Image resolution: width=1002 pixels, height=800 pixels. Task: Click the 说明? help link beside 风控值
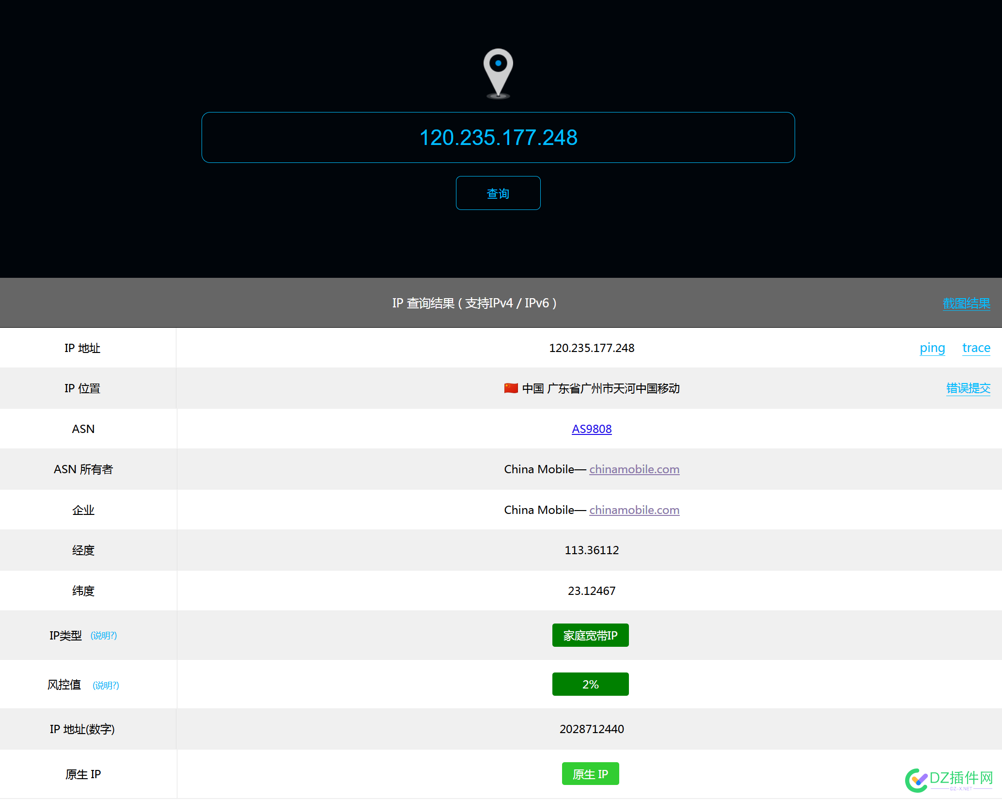click(106, 685)
